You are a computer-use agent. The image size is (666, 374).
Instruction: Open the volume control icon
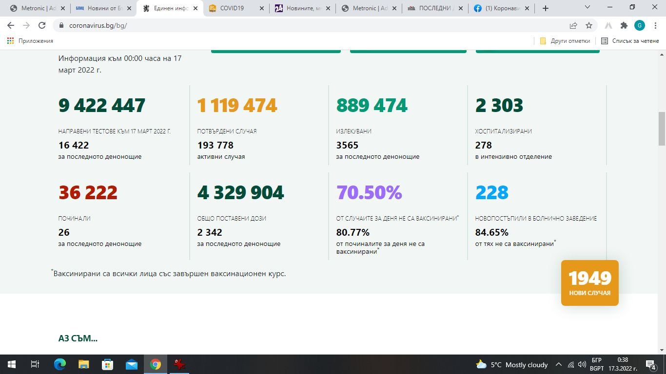click(x=582, y=364)
